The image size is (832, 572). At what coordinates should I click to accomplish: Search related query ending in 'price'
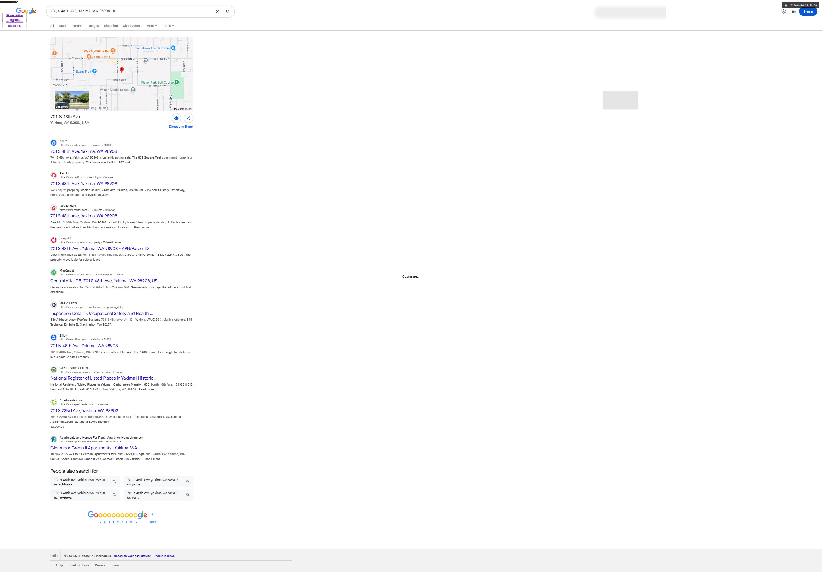pyautogui.click(x=158, y=482)
